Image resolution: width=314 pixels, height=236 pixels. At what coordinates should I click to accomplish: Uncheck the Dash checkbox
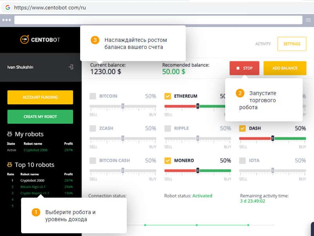(x=242, y=128)
